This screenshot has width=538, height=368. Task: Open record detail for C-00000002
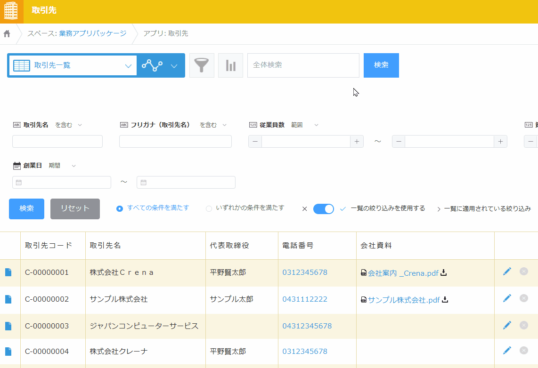point(8,299)
